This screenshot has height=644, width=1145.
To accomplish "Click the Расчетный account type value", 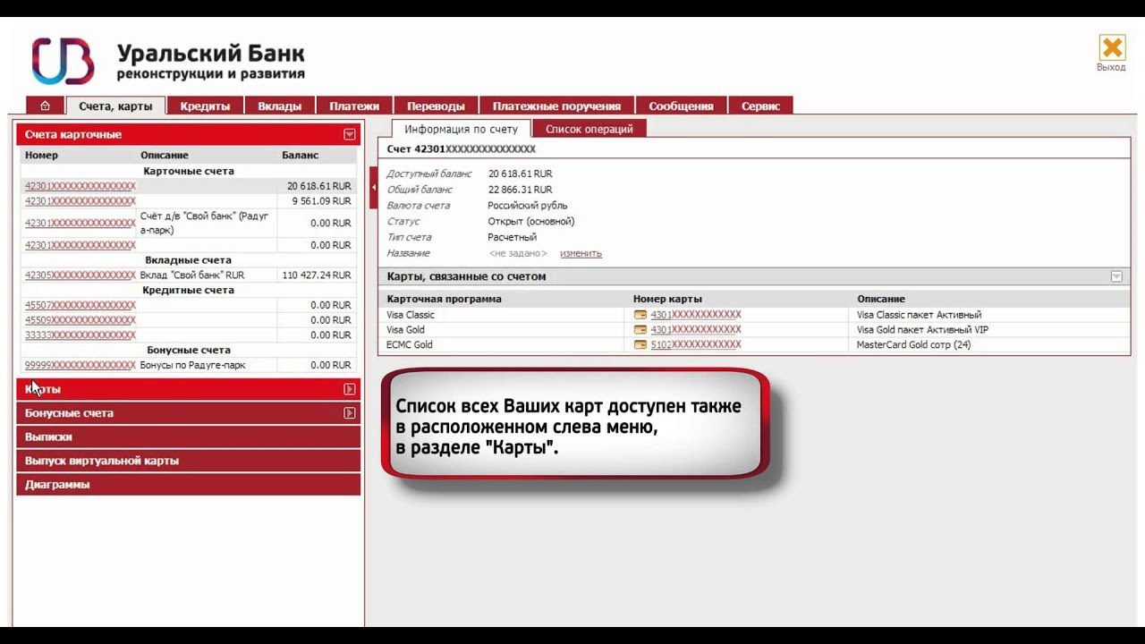I will [513, 238].
